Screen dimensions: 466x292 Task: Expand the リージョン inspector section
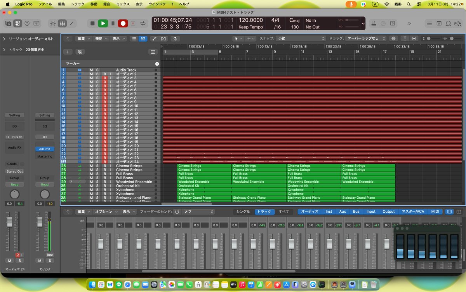4,39
